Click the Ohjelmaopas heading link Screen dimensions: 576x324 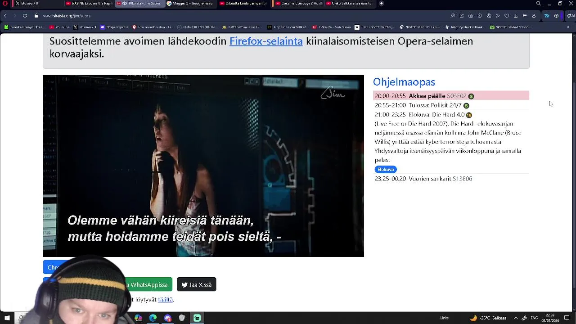(x=404, y=82)
